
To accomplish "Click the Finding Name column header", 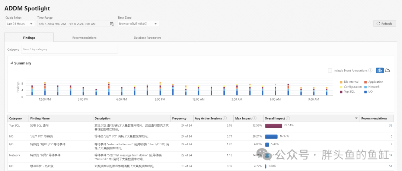I will tap(61, 118).
